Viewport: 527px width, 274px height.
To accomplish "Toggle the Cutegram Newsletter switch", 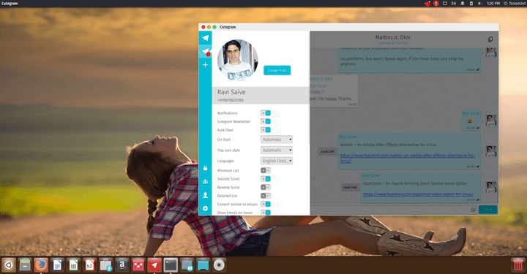I will pyautogui.click(x=266, y=121).
